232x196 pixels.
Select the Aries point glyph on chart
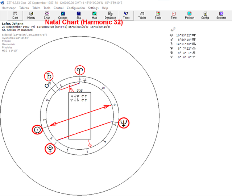[x=80, y=70]
